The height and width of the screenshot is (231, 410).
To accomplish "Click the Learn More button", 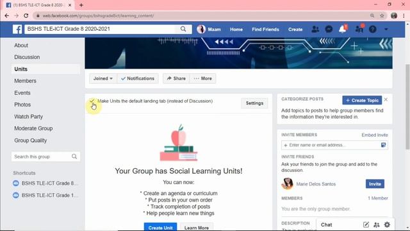I will [197, 227].
